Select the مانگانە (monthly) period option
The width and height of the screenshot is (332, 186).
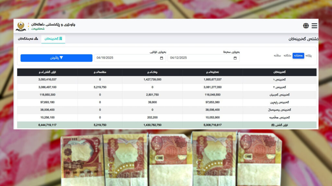(288, 56)
